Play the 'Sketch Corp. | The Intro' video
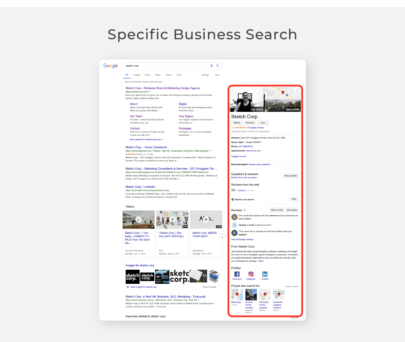 pyautogui.click(x=172, y=220)
